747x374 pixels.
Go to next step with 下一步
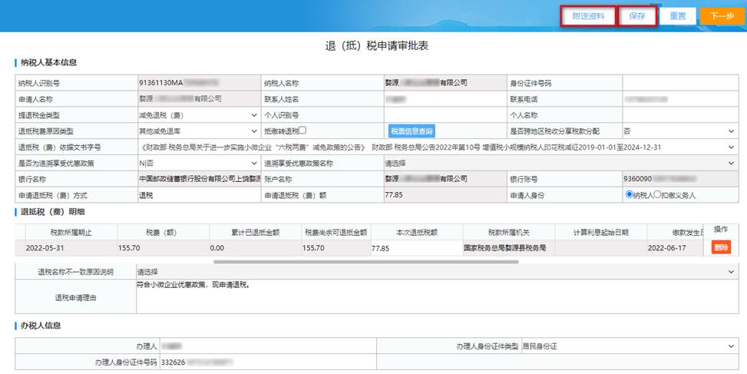[x=722, y=15]
